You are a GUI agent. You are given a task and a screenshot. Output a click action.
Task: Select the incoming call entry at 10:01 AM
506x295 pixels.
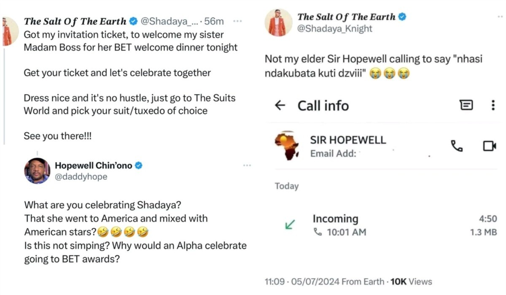click(379, 225)
